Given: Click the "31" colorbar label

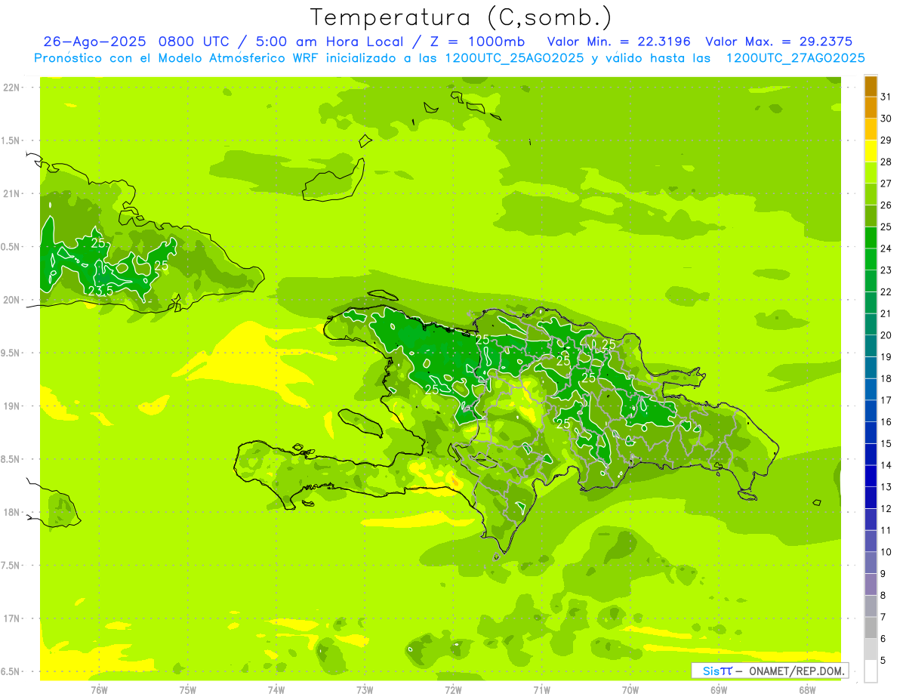Looking at the screenshot, I should (x=886, y=97).
